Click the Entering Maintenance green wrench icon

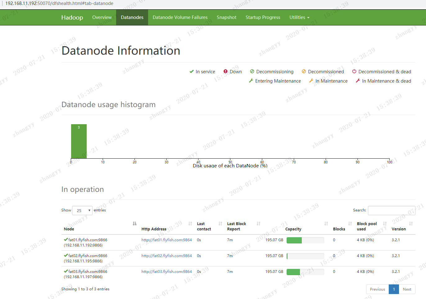click(251, 81)
